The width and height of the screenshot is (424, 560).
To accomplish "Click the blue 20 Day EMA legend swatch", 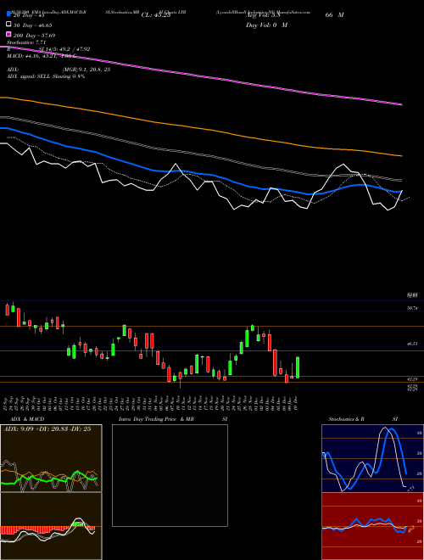I will pyautogui.click(x=8, y=14).
